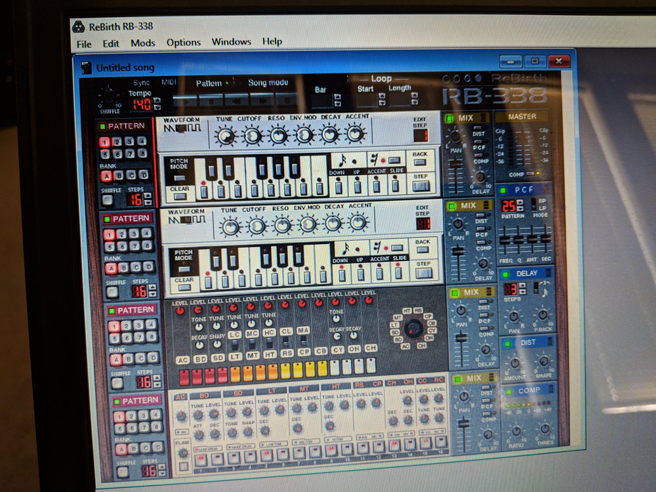The height and width of the screenshot is (492, 656).
Task: Click the level fader in the top synth's Mix strip
Action: tap(456, 163)
